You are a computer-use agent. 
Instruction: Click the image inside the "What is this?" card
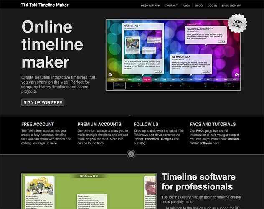coord(143,45)
